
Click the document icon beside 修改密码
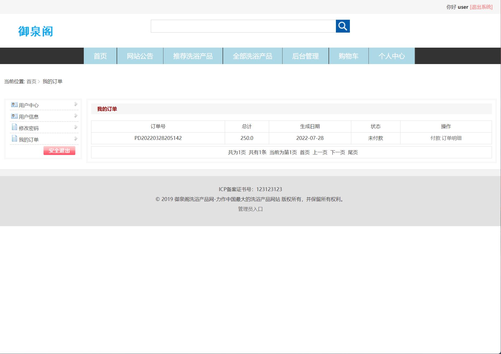[14, 127]
